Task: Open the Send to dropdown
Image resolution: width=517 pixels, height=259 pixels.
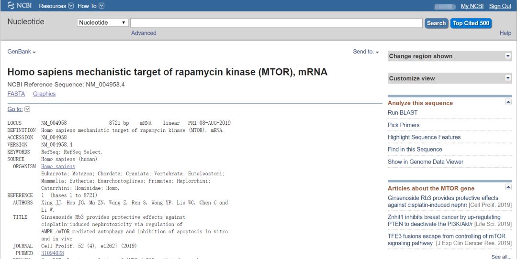Action: click(x=366, y=52)
